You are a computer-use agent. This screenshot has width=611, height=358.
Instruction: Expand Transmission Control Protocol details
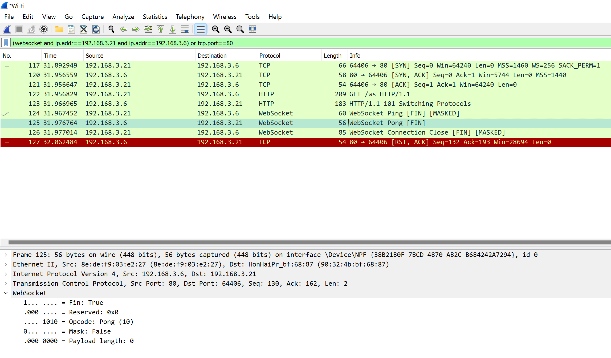pyautogui.click(x=6, y=283)
